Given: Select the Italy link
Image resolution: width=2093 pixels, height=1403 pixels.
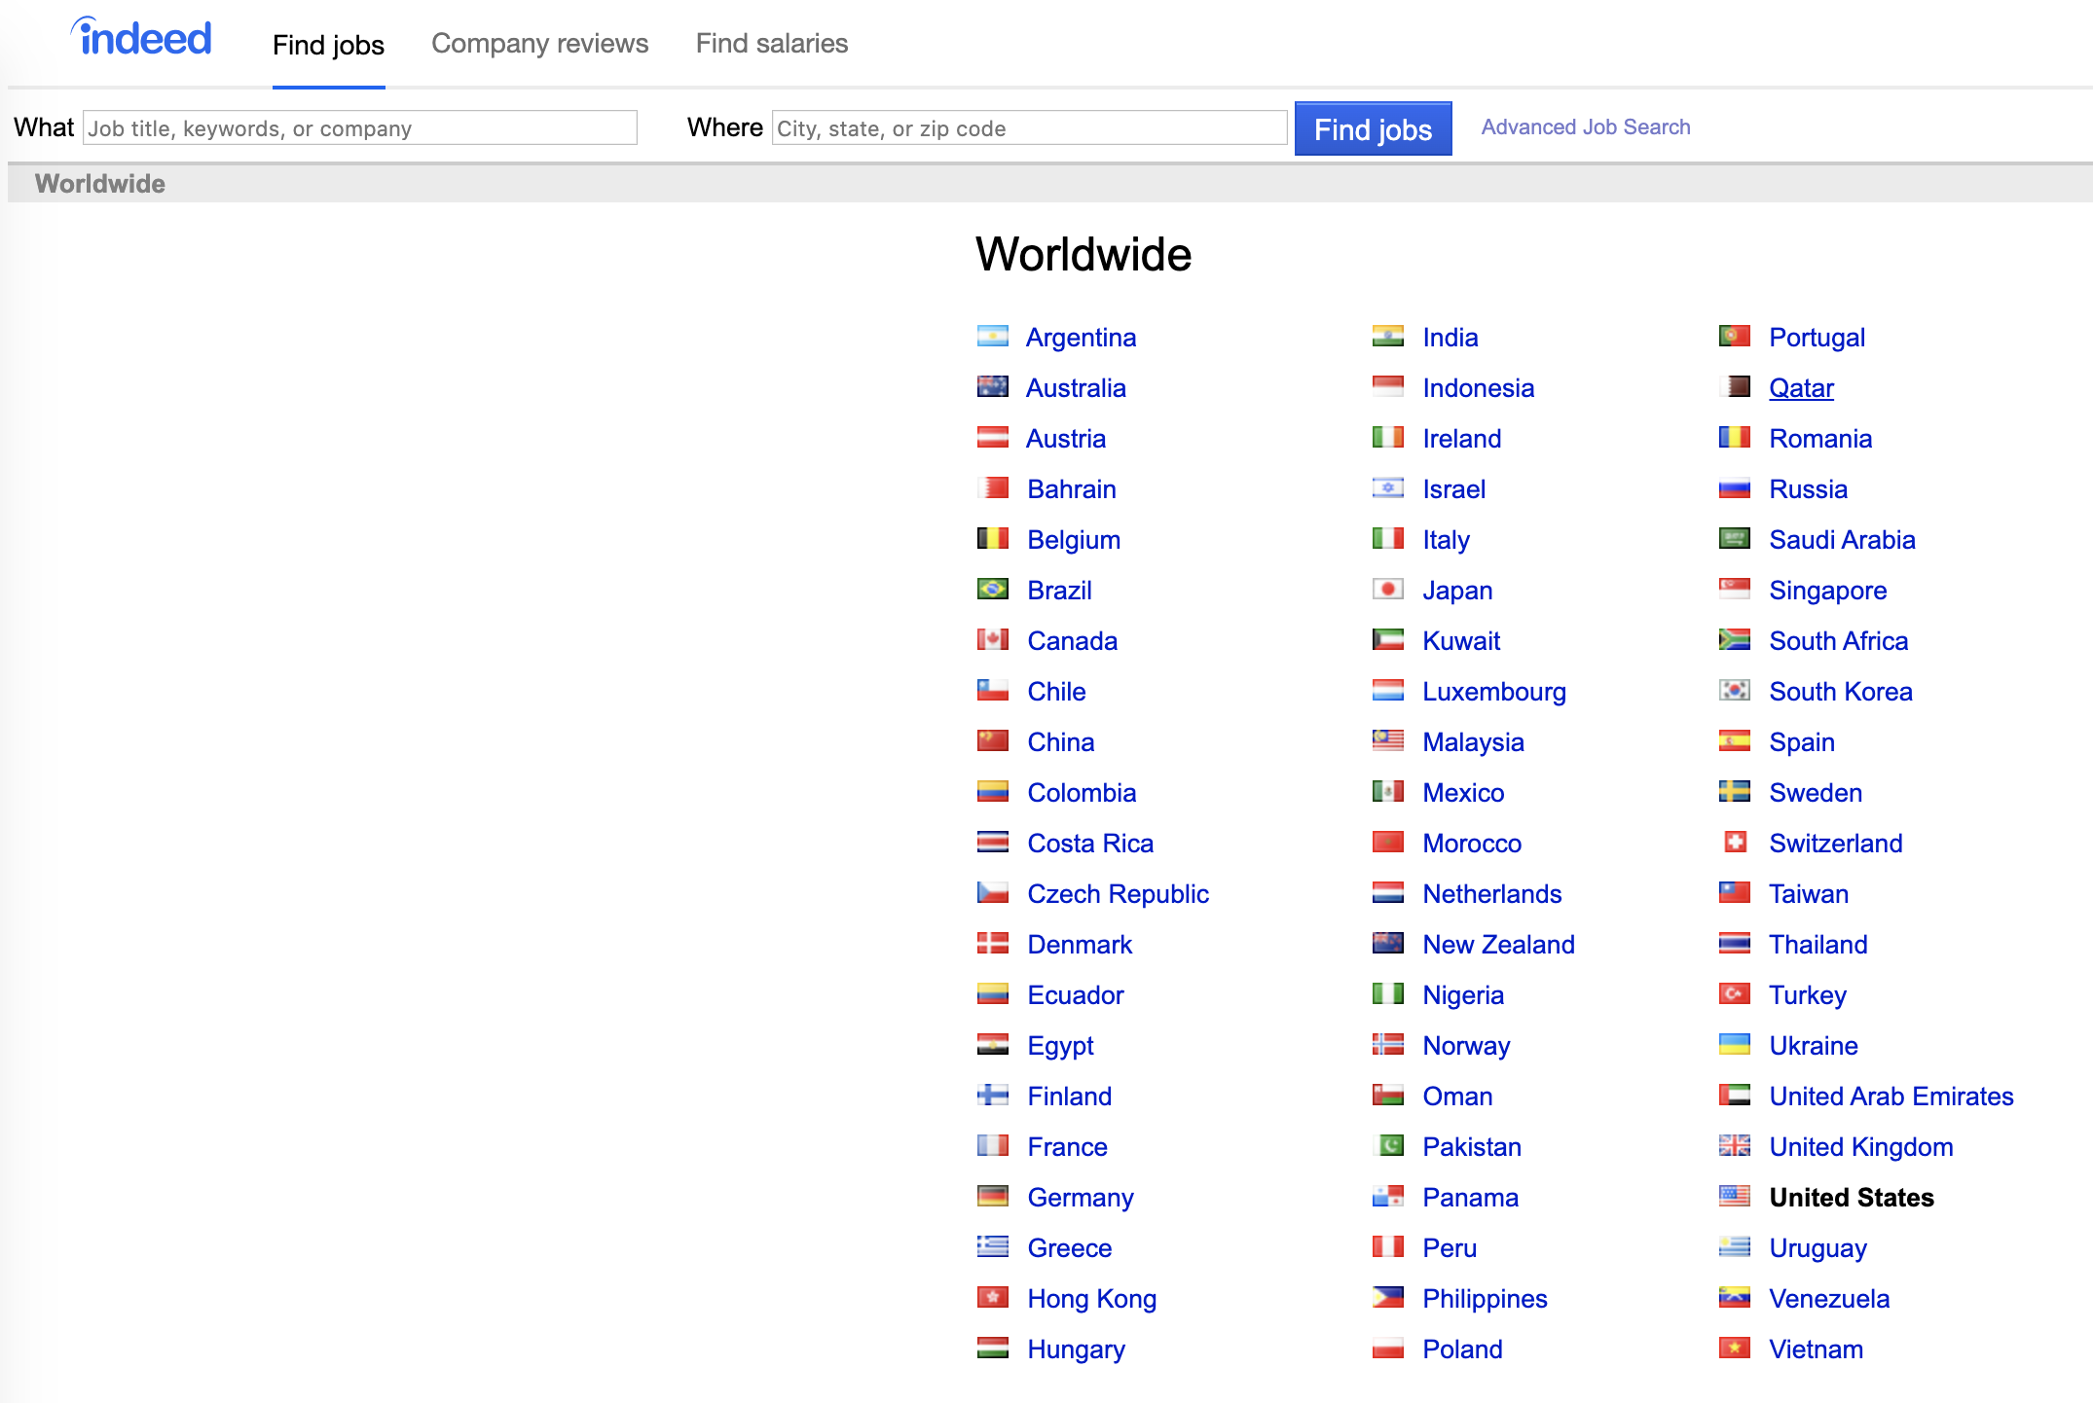Looking at the screenshot, I should tap(1446, 540).
